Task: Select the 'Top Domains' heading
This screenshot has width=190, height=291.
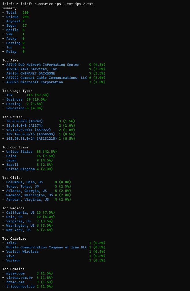Action: 13,269
